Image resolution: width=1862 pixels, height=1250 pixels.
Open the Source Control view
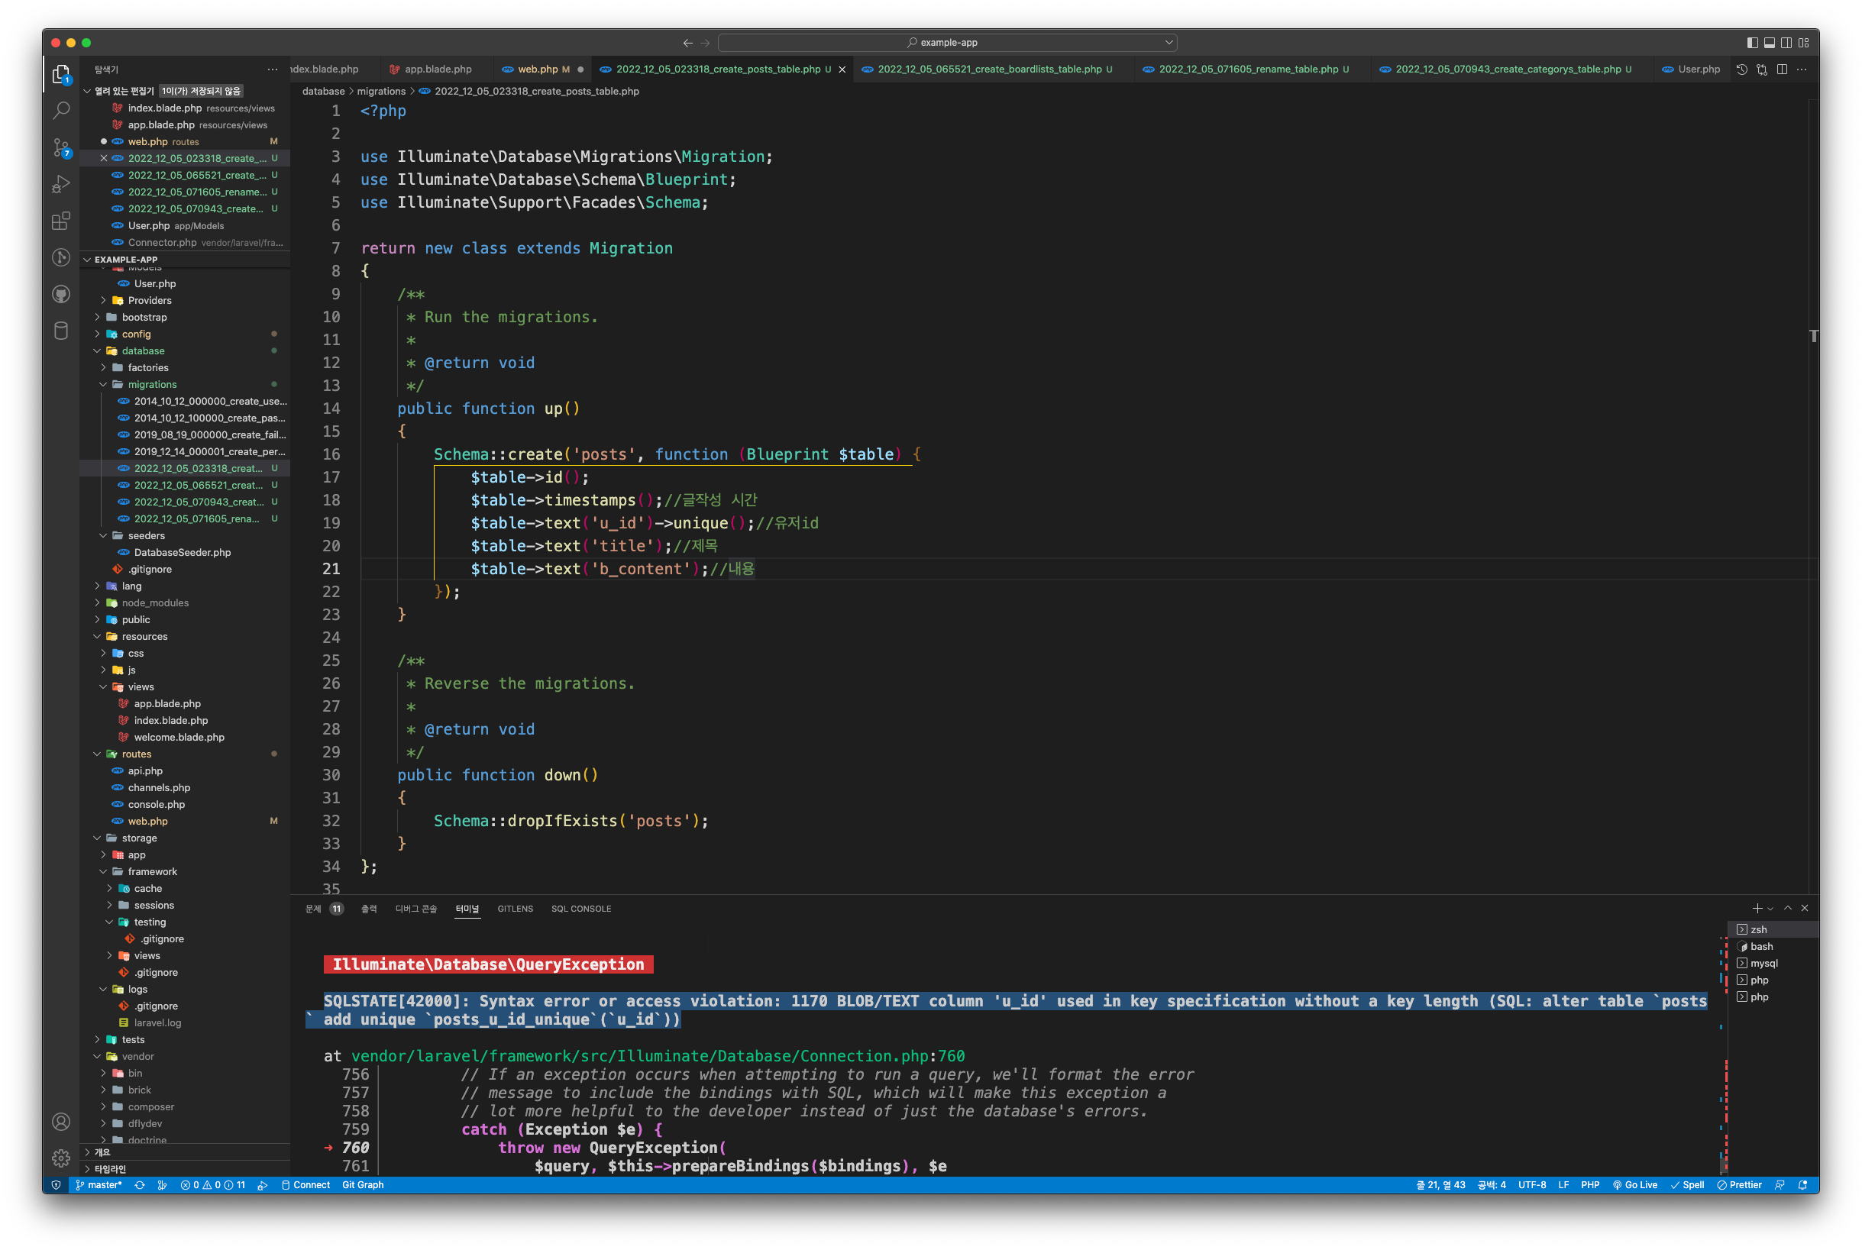point(60,147)
